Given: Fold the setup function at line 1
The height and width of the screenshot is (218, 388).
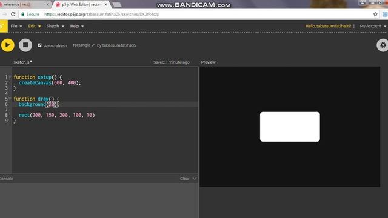Looking at the screenshot, I should click(x=10, y=77).
